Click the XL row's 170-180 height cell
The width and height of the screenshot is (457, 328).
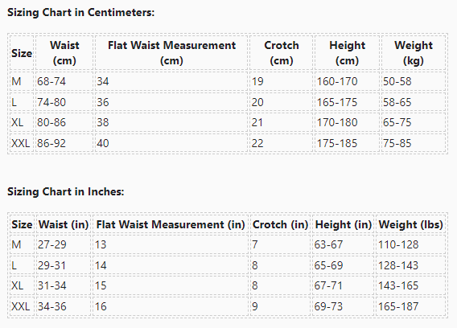point(347,122)
